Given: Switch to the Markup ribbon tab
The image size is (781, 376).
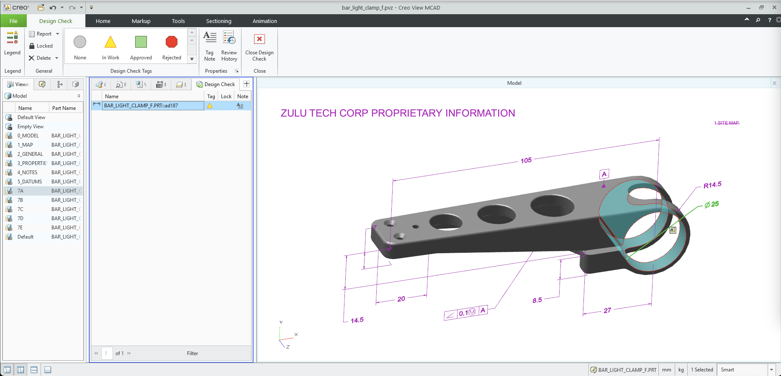Looking at the screenshot, I should click(141, 21).
